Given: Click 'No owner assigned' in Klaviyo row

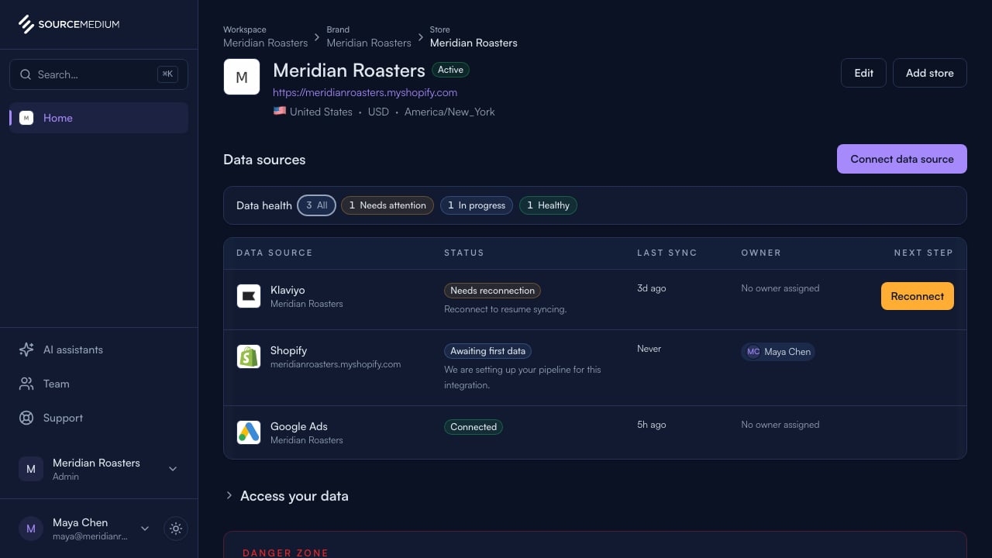Looking at the screenshot, I should tap(780, 288).
